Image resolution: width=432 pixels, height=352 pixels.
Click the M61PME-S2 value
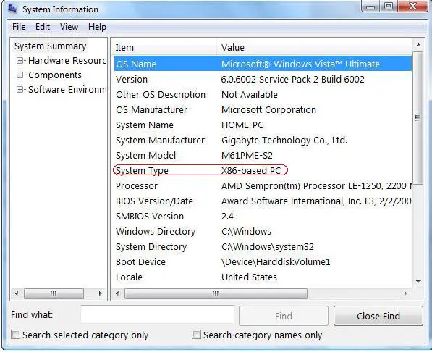pos(247,155)
